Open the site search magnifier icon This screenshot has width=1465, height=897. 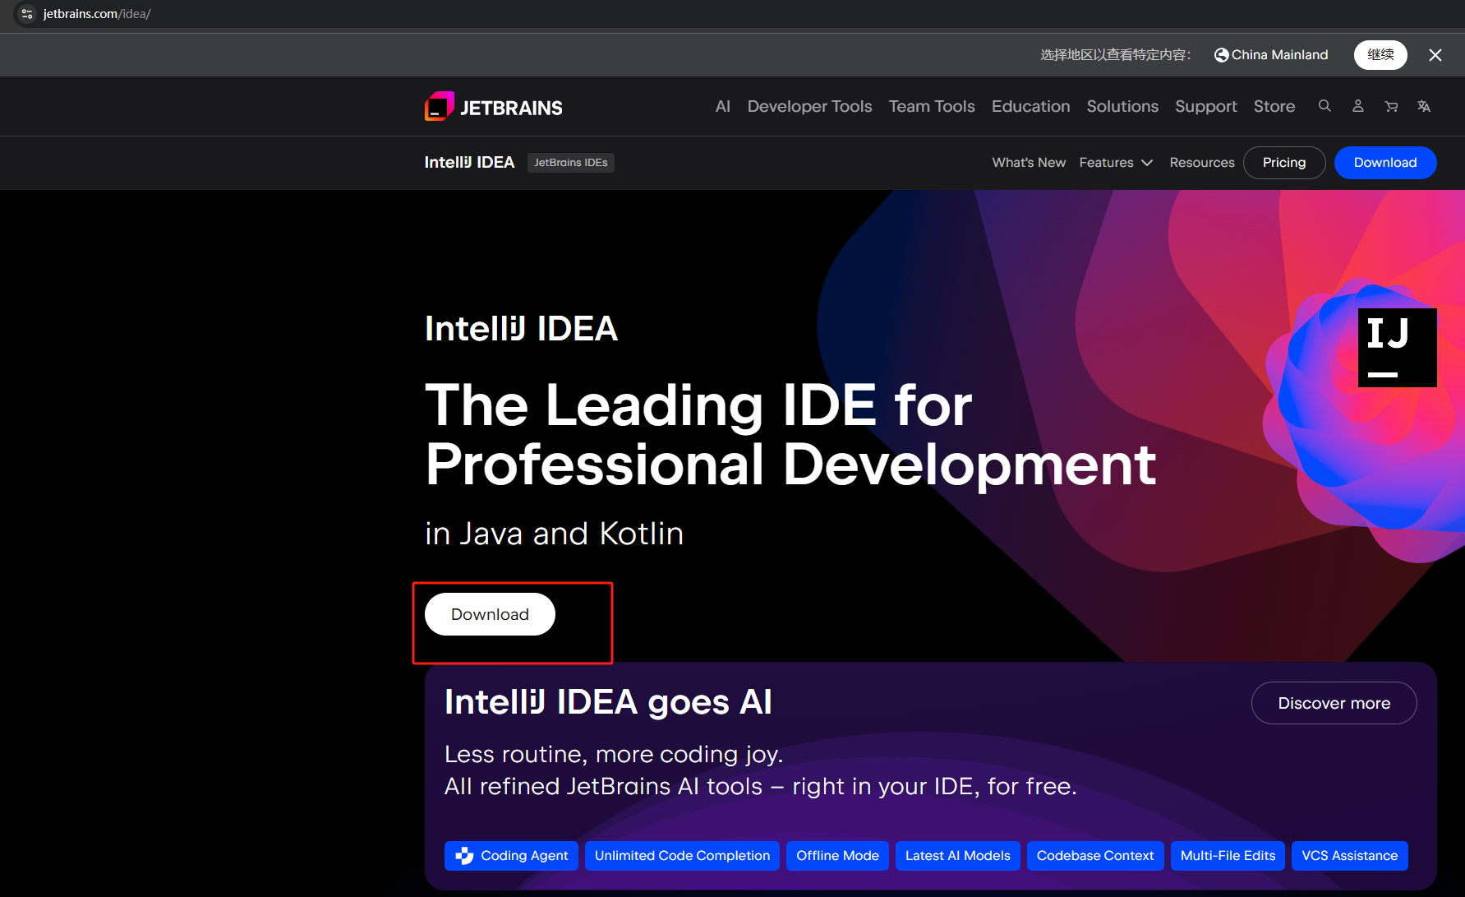click(1324, 106)
